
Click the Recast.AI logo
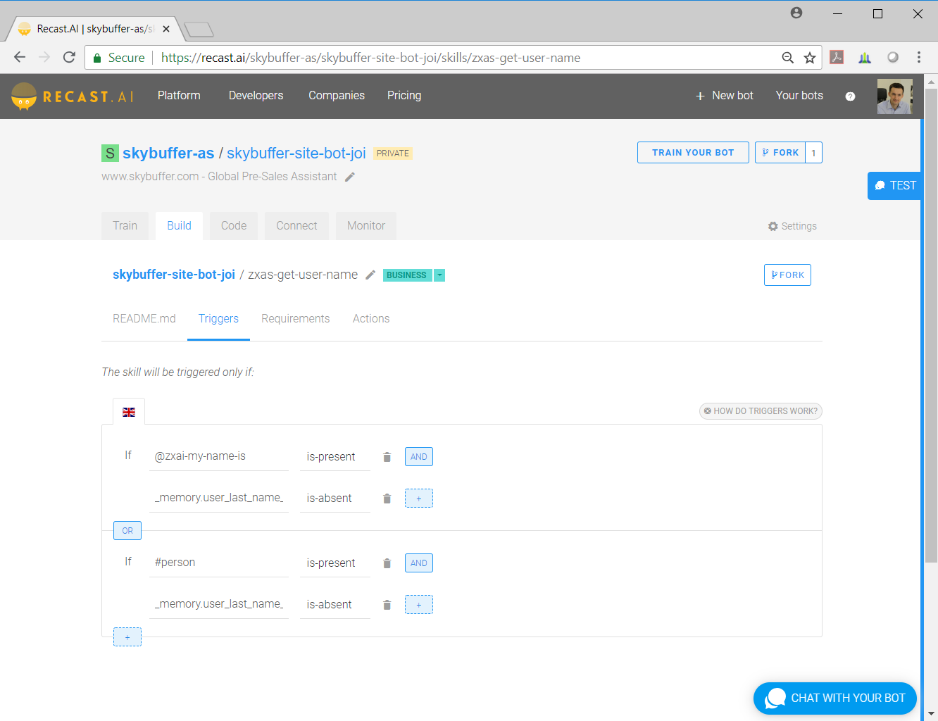tap(72, 96)
